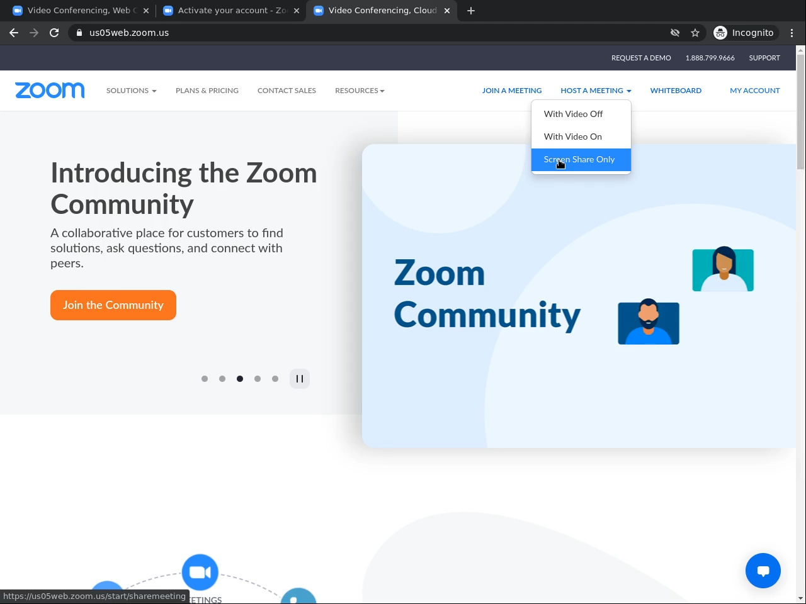
Task: Select the fourth carousel dot
Action: pos(258,379)
